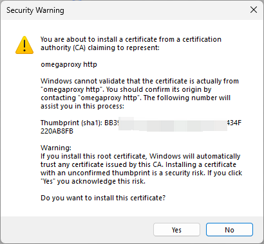The height and width of the screenshot is (244, 264).
Task: Click the Thumbprint (sha1) label
Action: [71, 123]
